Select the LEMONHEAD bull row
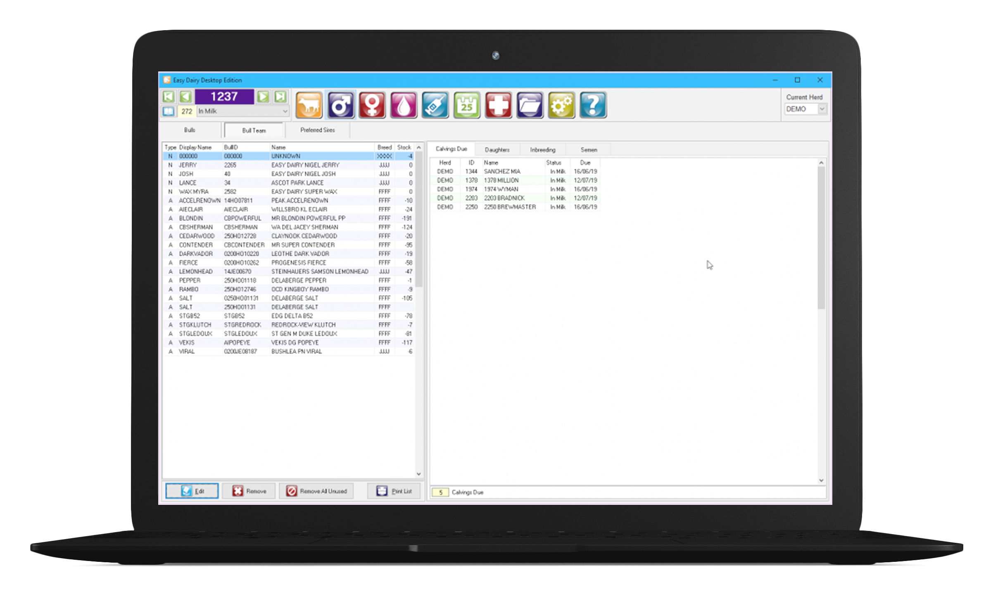 pos(288,272)
